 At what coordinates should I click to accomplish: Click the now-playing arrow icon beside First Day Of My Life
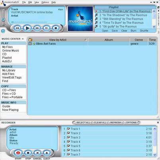(96, 11)
